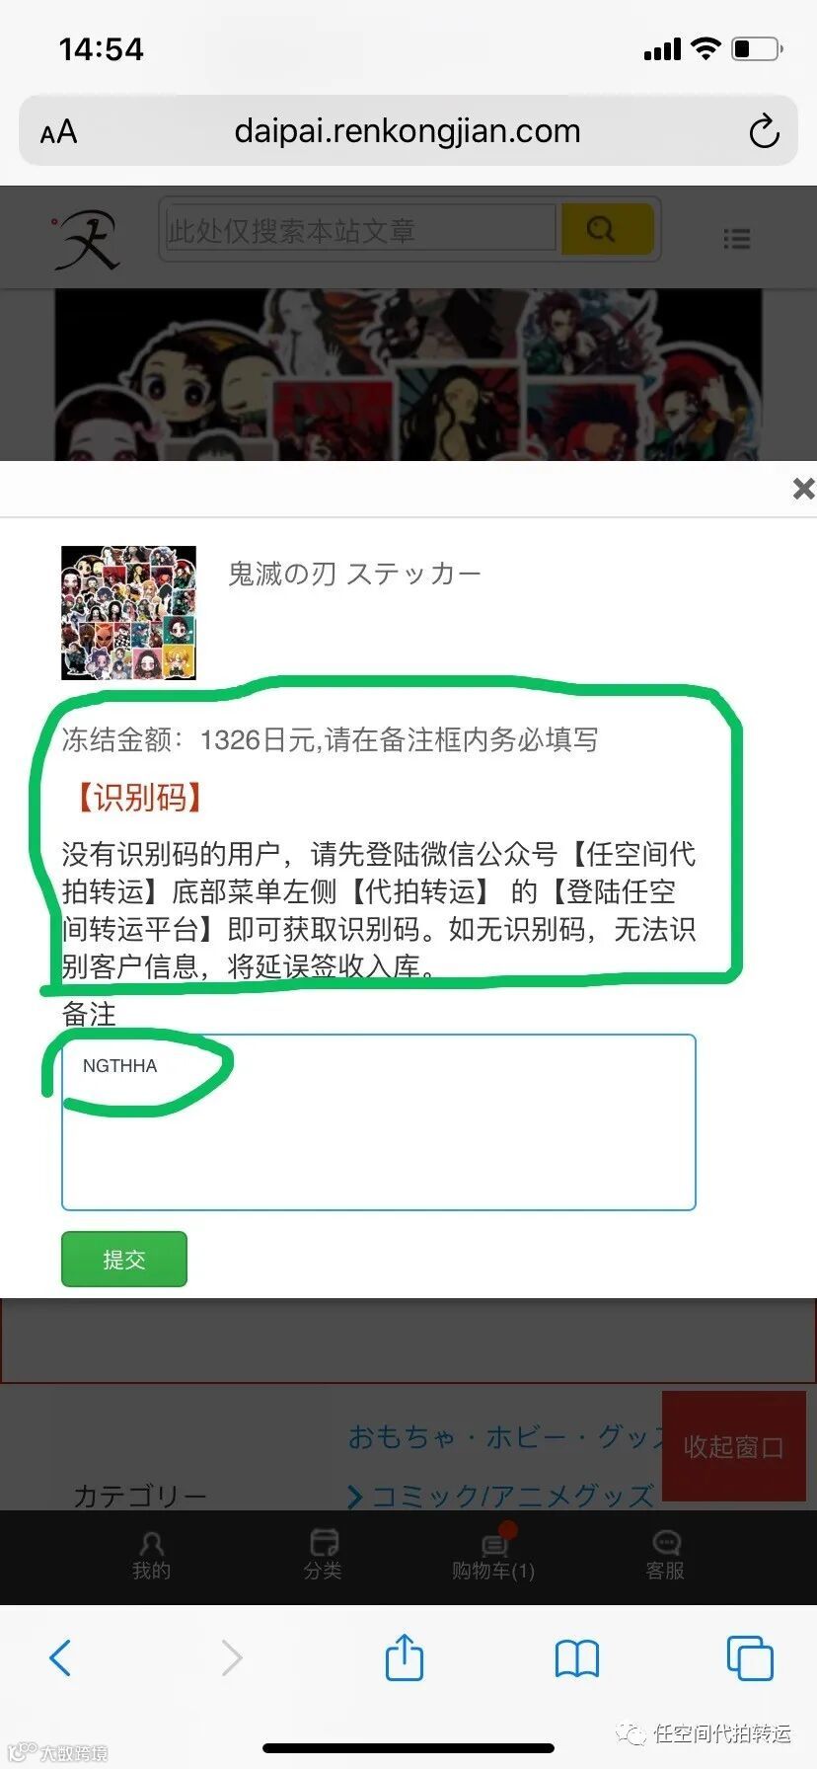Switch to the 我的 bottom tab
This screenshot has width=817, height=1769.
click(x=151, y=1557)
